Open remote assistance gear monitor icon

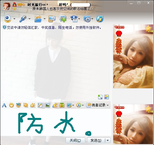click(87, 19)
